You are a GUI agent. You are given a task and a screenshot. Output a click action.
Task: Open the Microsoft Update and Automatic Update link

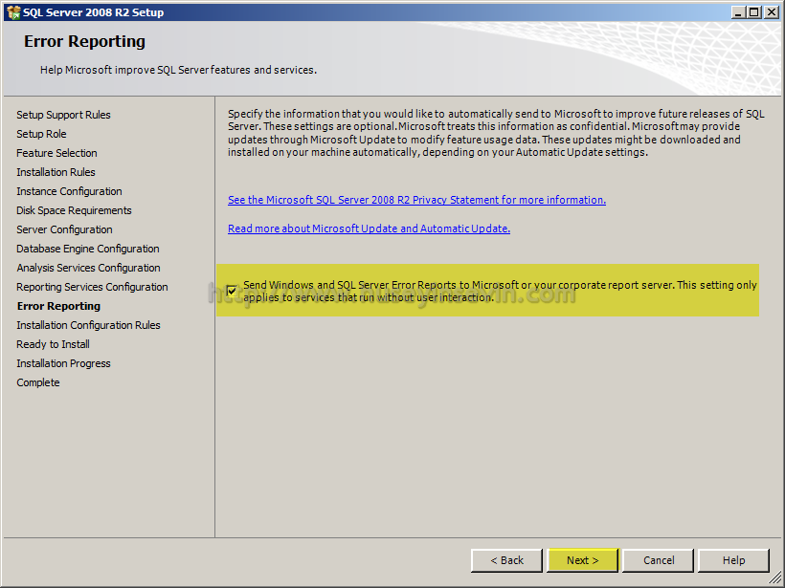(369, 229)
